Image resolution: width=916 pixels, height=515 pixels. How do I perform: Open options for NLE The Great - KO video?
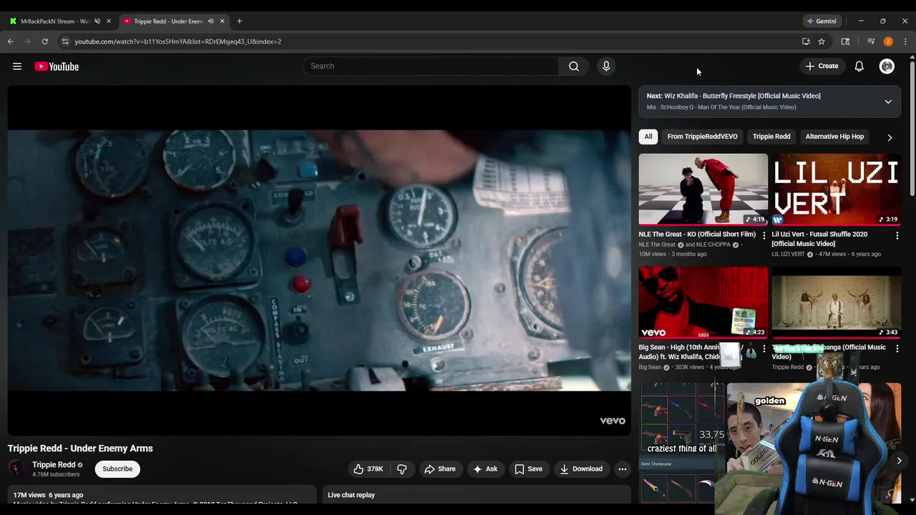[x=764, y=235]
